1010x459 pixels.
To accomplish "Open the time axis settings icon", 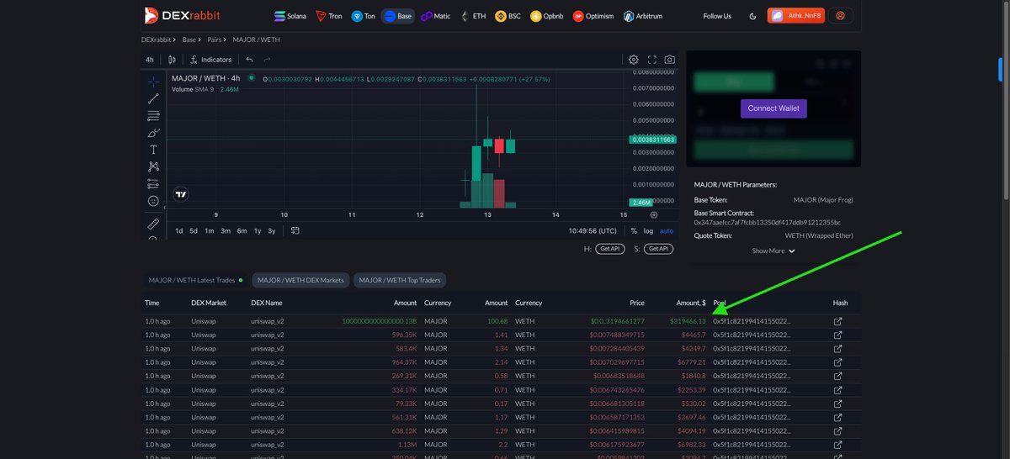I will [x=654, y=215].
